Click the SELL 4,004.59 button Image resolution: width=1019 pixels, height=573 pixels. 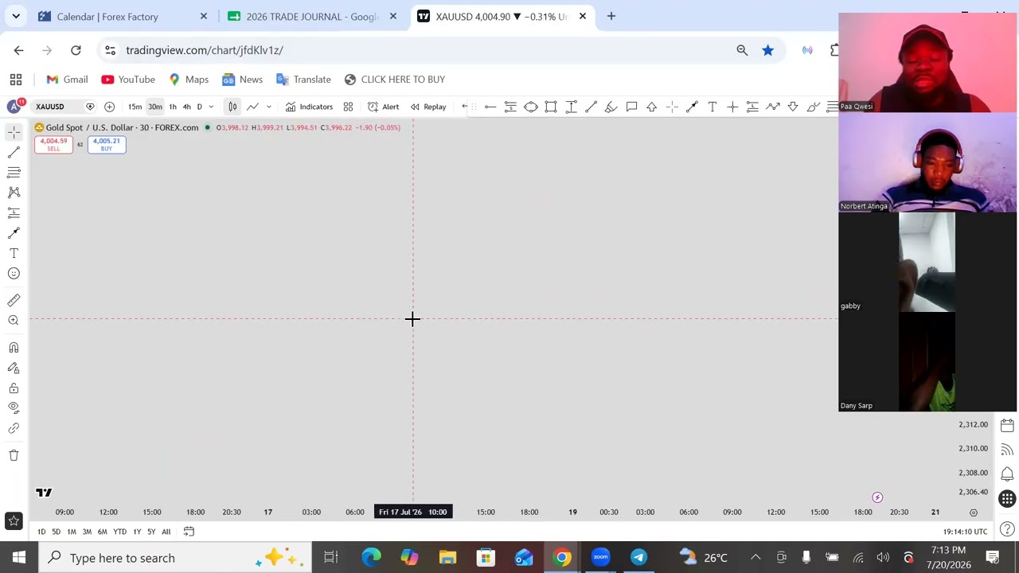click(x=53, y=144)
